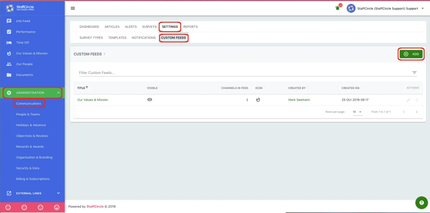Open the StaffCircle link in the footer

pyautogui.click(x=95, y=207)
